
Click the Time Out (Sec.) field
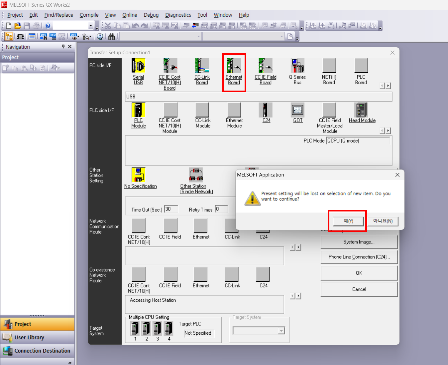(171, 209)
